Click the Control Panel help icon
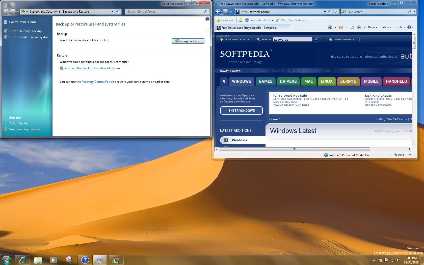Image resolution: width=424 pixels, height=265 pixels. point(207,19)
